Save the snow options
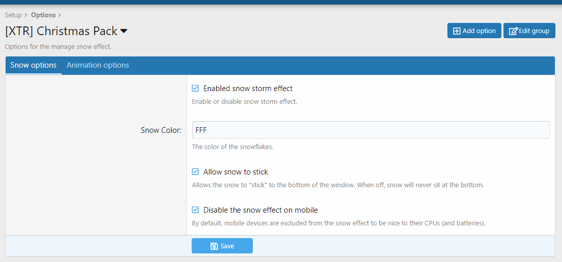 tap(222, 246)
